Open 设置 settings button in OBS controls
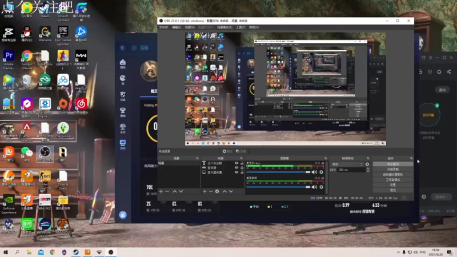Screen dimensions: 457x257 click(x=392, y=185)
